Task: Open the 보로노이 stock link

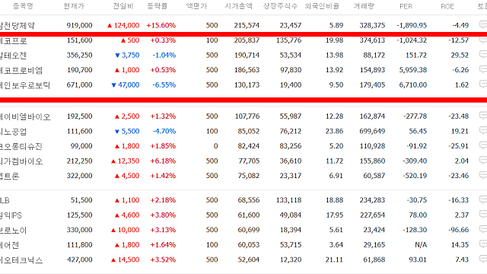Action: (x=14, y=230)
